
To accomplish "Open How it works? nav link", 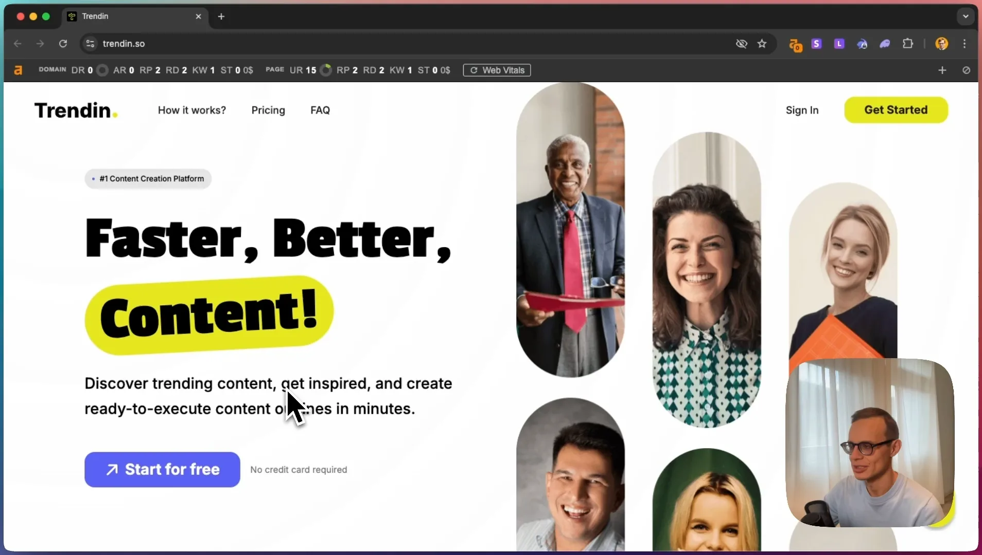I will pos(192,110).
